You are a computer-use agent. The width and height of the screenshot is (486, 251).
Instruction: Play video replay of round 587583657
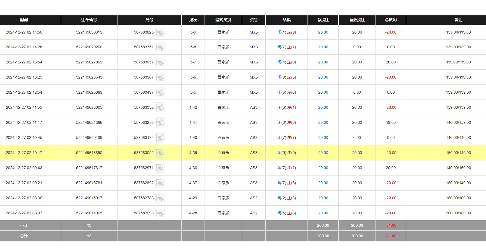click(160, 62)
